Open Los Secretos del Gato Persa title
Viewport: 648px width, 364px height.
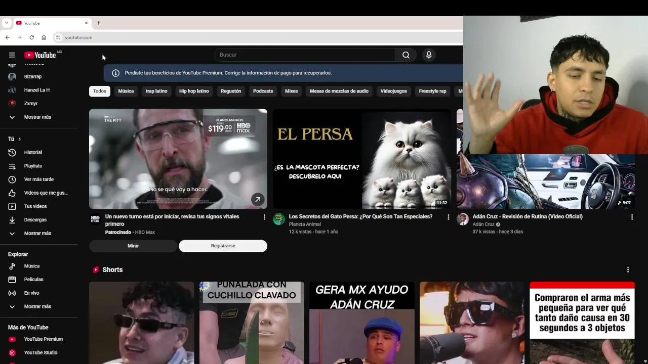[360, 216]
